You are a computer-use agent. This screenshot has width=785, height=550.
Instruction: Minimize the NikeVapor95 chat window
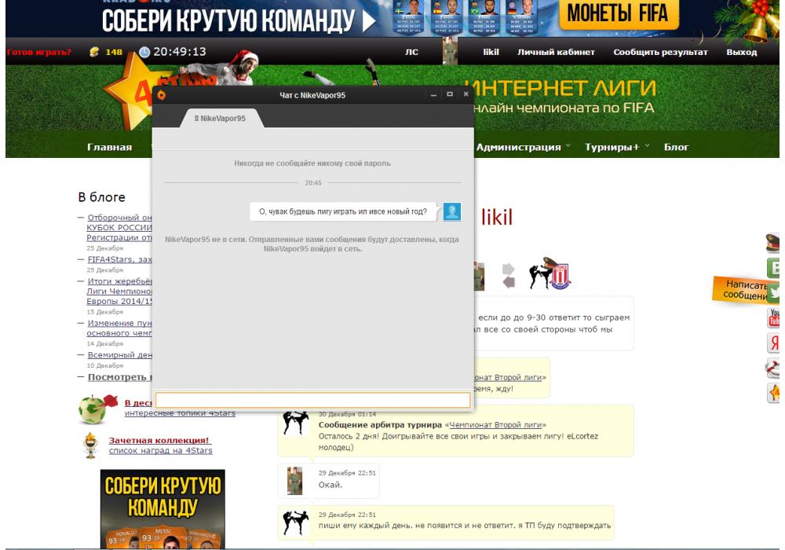coord(433,94)
